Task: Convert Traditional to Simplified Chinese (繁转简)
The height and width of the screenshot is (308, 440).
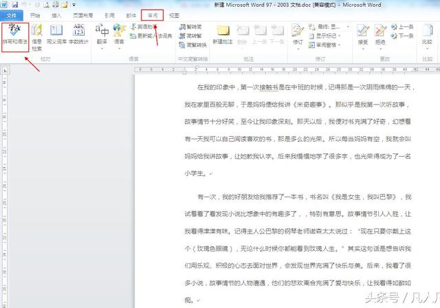Action: 190,27
